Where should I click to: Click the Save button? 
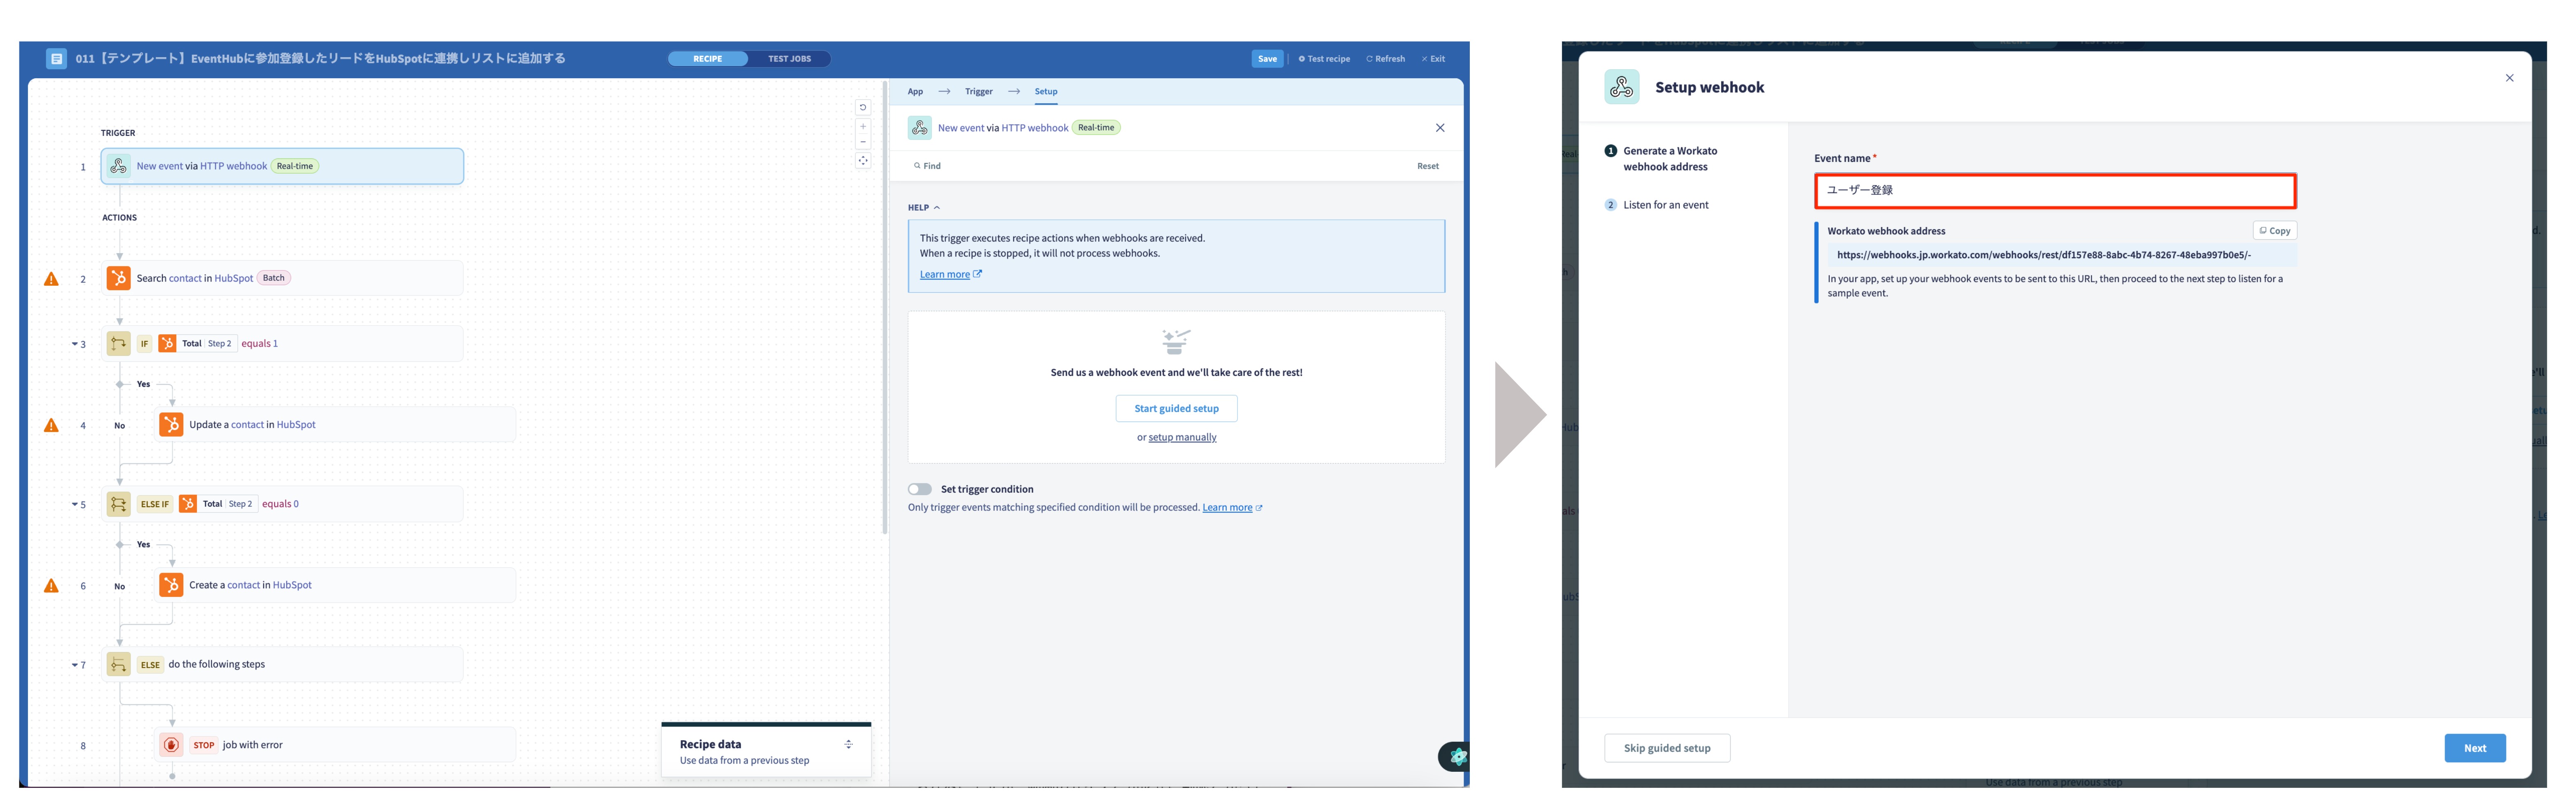(x=1267, y=59)
